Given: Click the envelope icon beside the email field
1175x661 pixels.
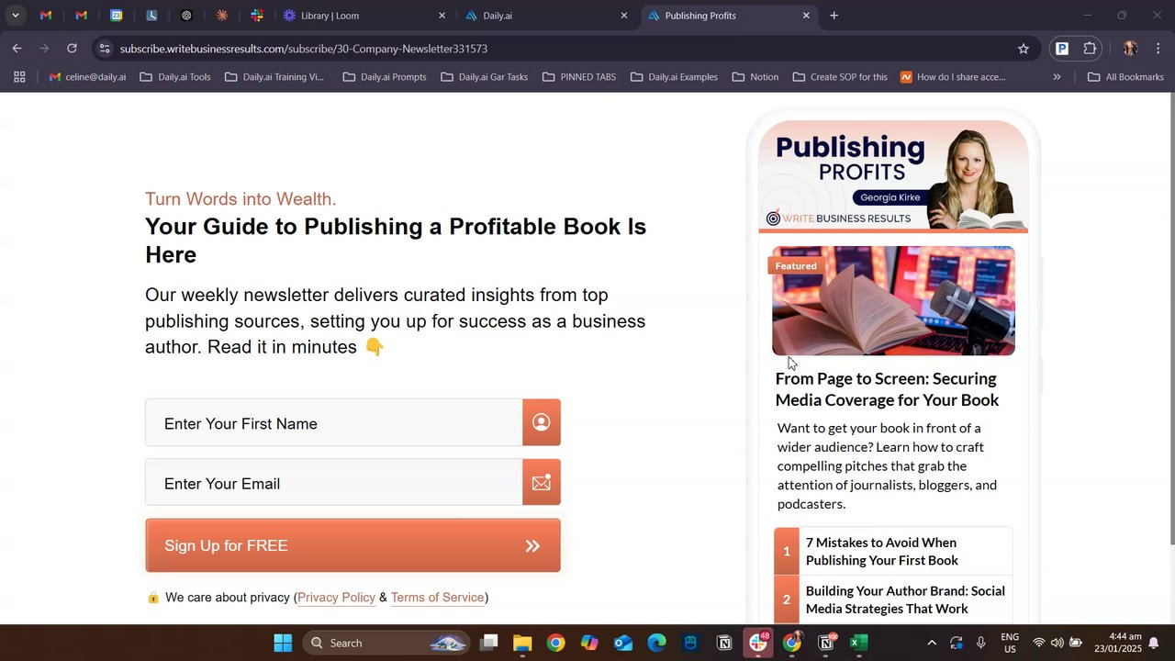Looking at the screenshot, I should pyautogui.click(x=542, y=483).
